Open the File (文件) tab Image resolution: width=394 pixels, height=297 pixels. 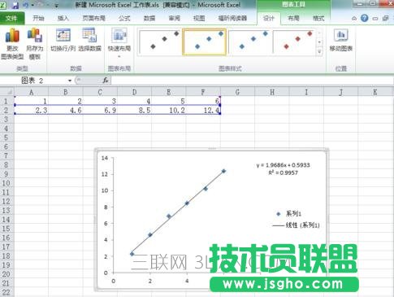tap(12, 19)
